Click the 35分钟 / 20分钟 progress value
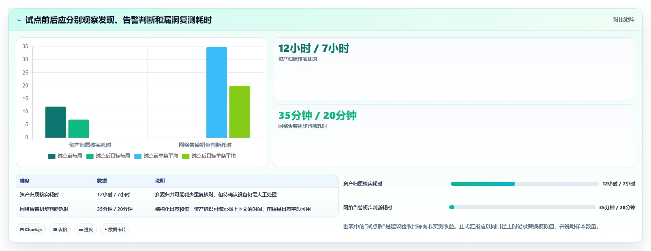Image resolution: width=651 pixels, height=251 pixels. point(617,208)
